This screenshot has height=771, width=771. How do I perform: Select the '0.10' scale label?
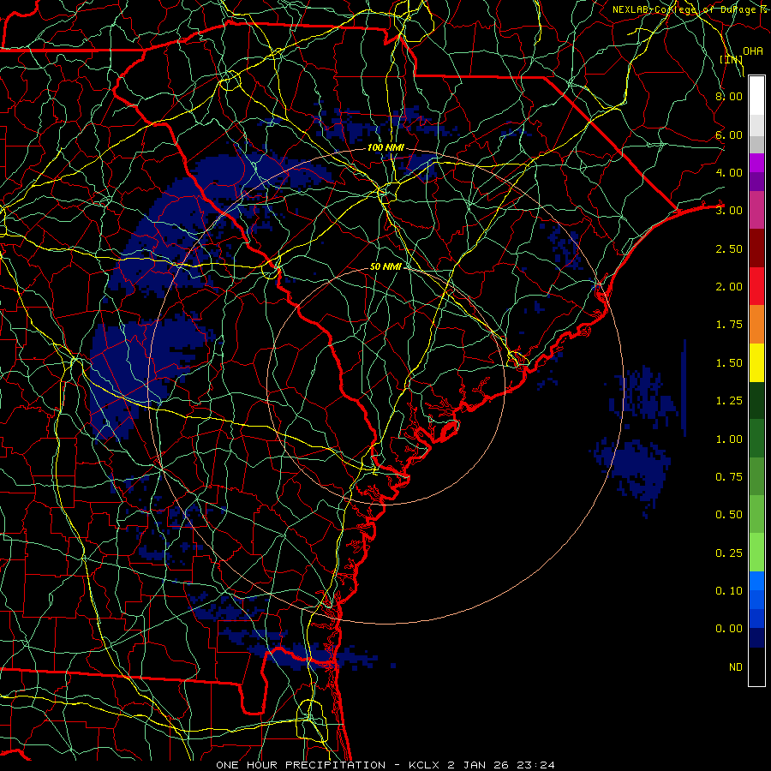[x=729, y=591]
